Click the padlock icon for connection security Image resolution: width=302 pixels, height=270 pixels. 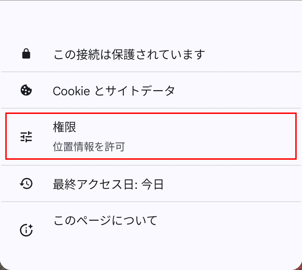pos(26,54)
